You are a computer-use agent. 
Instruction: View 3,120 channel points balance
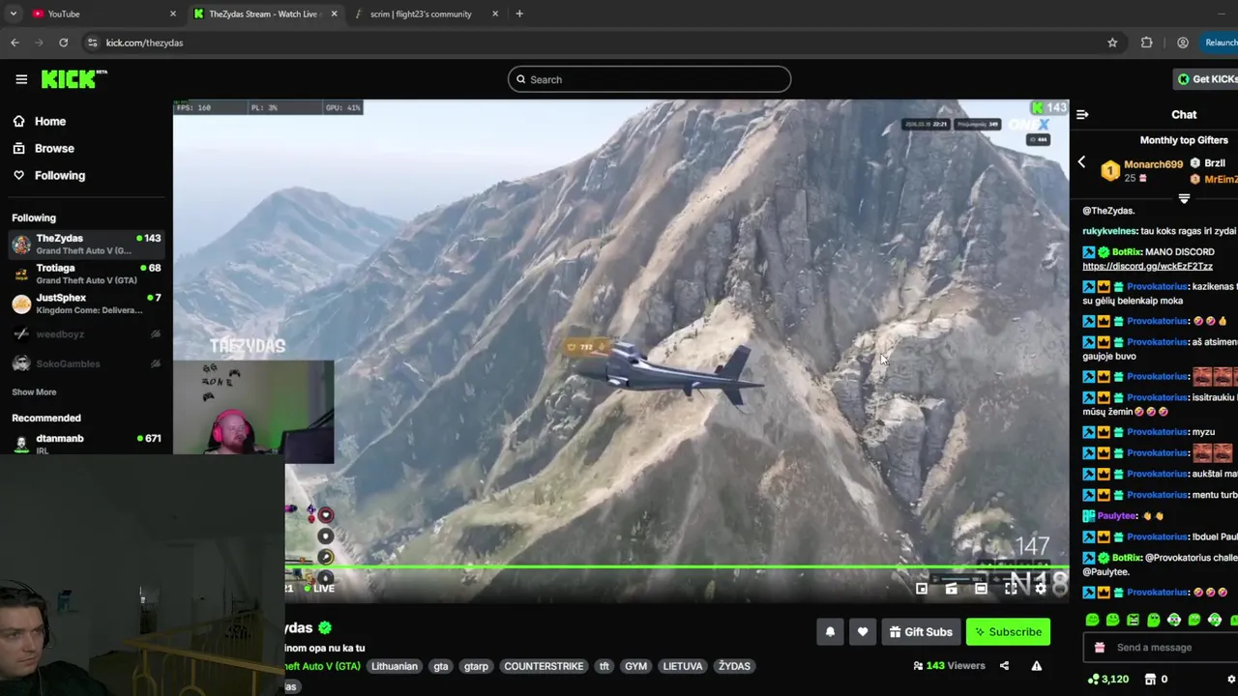coord(1108,680)
